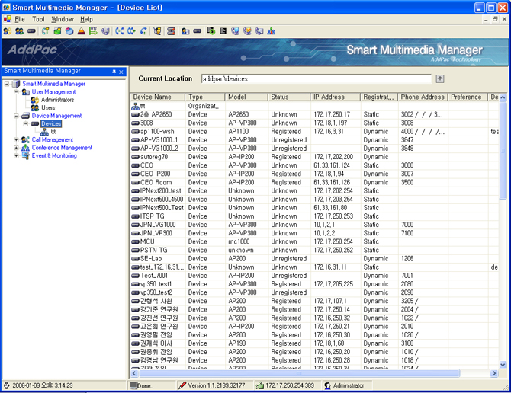The height and width of the screenshot is (393, 511).
Task: Expand the Event & Monitoring tree node
Action: (x=16, y=156)
